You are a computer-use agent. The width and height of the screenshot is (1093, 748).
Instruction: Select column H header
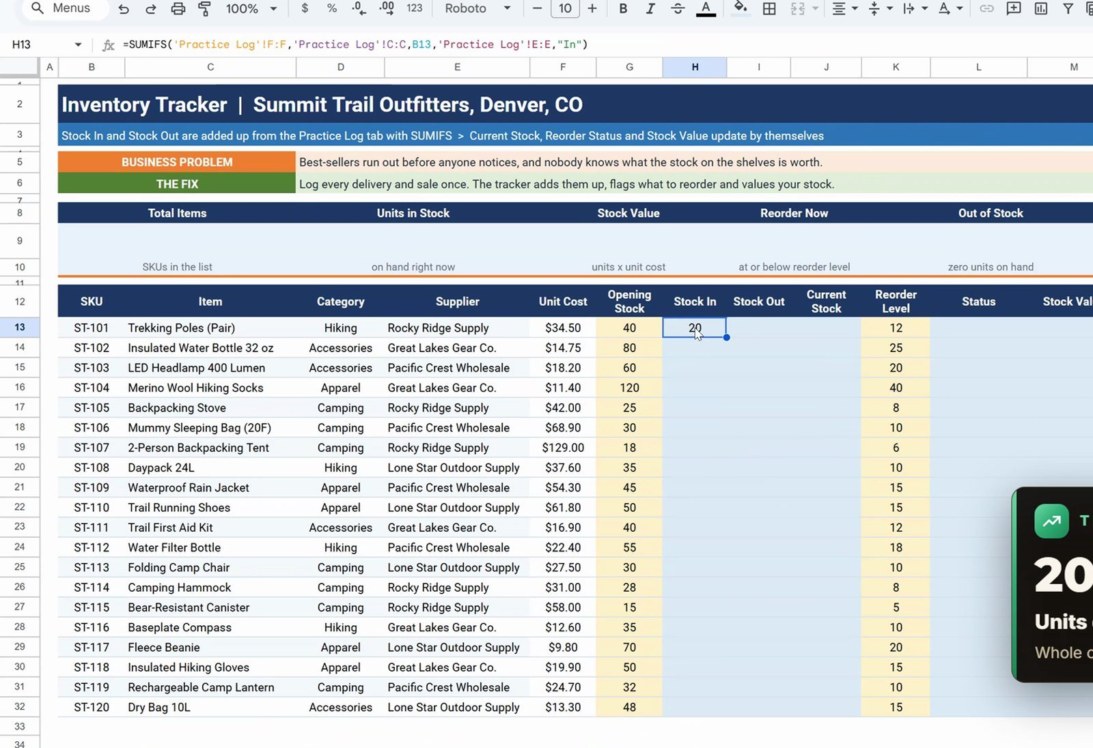695,67
